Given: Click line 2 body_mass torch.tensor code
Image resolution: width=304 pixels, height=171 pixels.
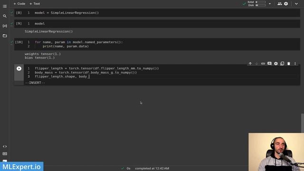Looking at the screenshot, I should pos(85,73).
